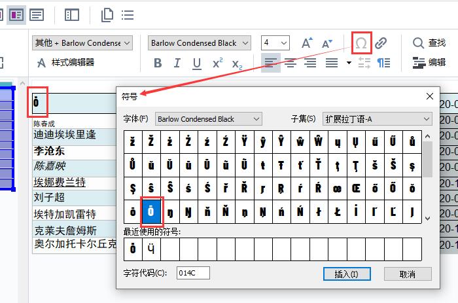Click the increase font size icon
The width and height of the screenshot is (458, 303).
307,43
